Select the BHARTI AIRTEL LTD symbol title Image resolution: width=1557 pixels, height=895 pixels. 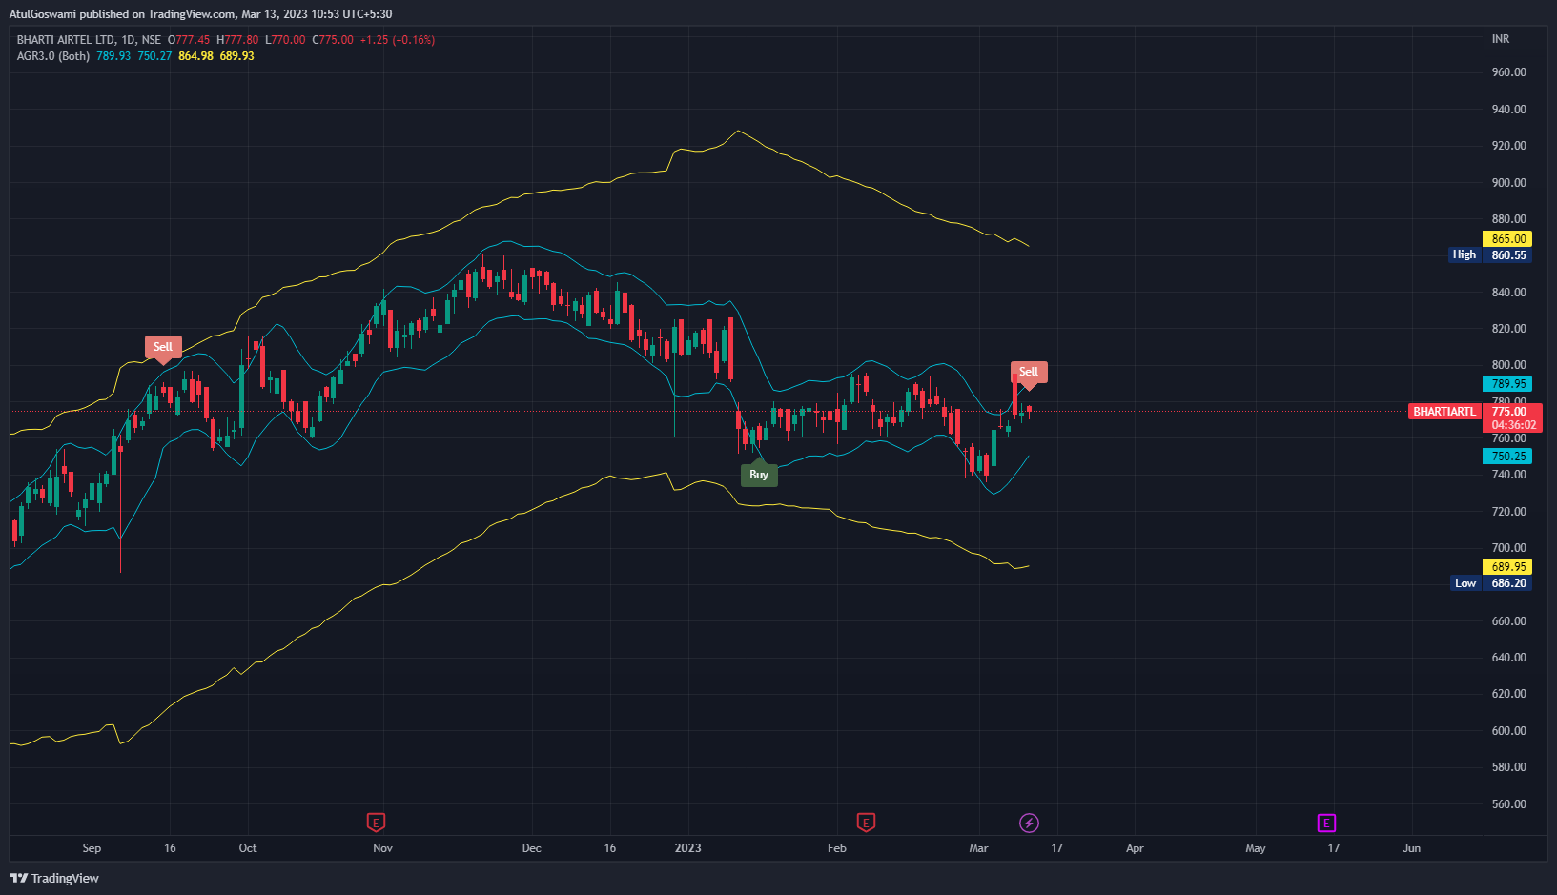tap(66, 40)
